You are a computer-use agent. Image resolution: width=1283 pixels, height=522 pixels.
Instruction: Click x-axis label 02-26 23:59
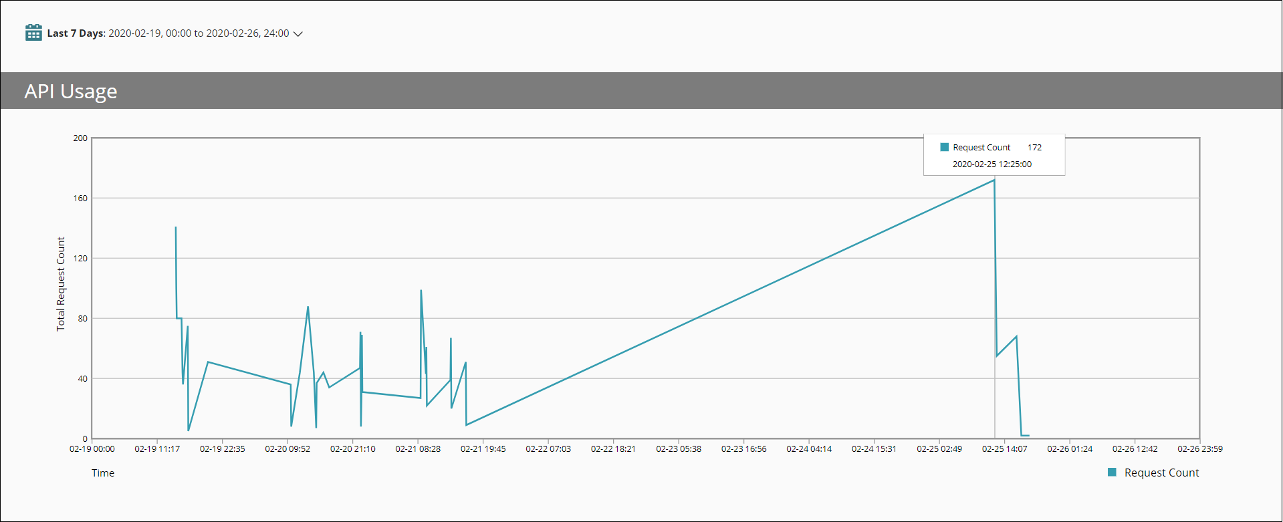(1200, 449)
